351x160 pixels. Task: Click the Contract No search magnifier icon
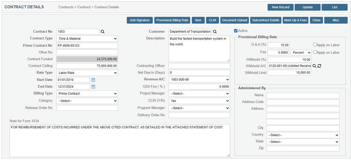tap(103, 32)
